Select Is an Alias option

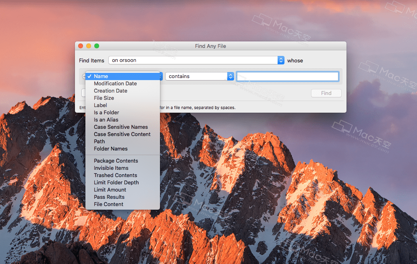(x=122, y=120)
